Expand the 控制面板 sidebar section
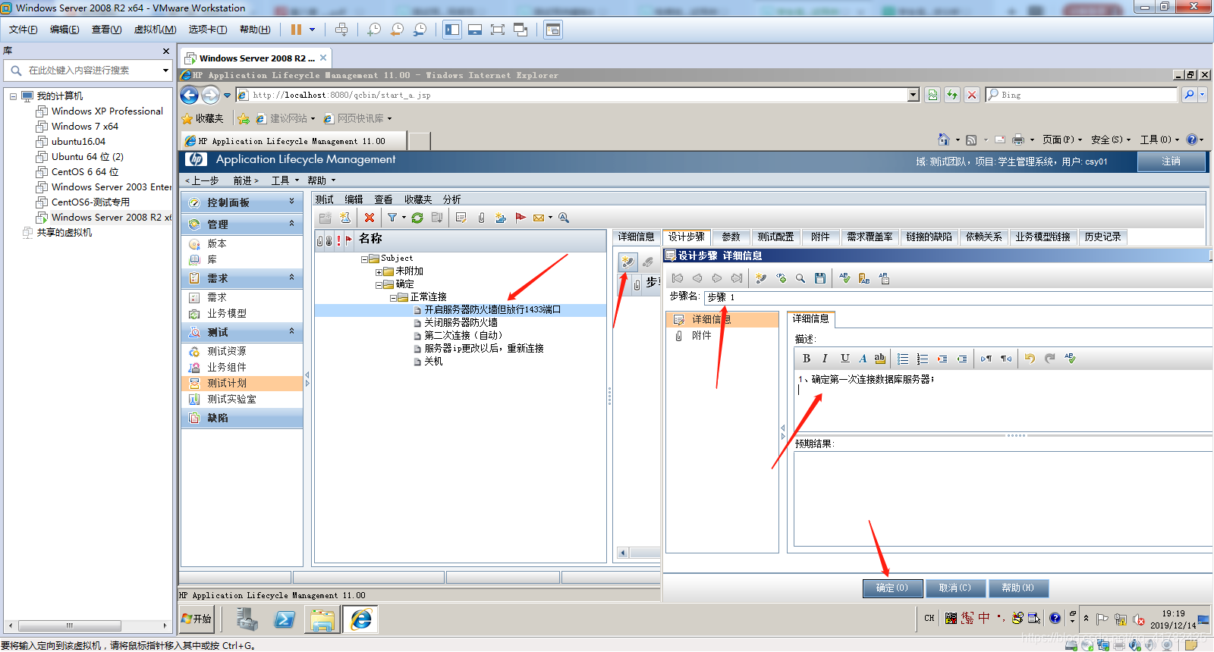The image size is (1214, 652). coord(291,202)
